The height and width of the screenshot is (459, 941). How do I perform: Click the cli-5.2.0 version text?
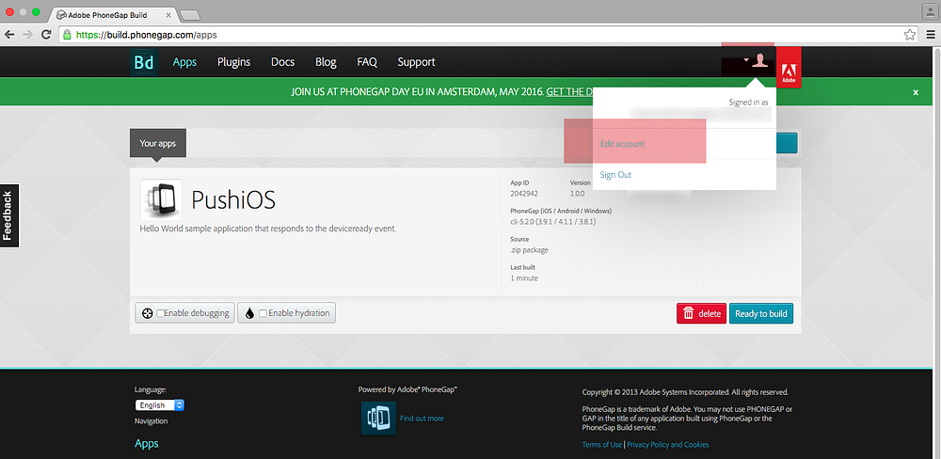point(553,222)
